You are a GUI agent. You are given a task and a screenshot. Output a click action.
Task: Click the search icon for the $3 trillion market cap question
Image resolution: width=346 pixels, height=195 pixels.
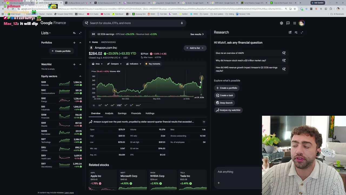click(x=284, y=60)
